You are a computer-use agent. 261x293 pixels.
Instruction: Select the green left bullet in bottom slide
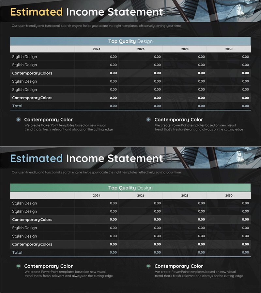click(18, 266)
